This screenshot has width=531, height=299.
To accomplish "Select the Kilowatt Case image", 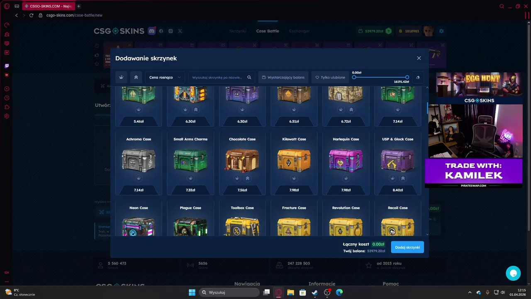I will 294,160.
